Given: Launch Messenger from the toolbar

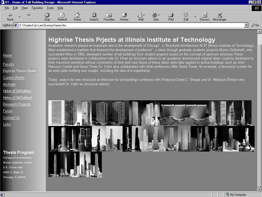Looking at the screenshot, I should [x=220, y=17].
